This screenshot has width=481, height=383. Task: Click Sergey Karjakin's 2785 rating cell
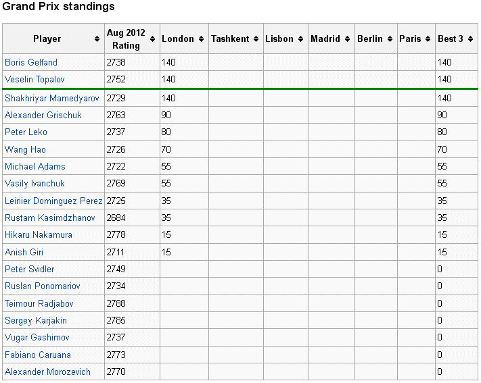(x=131, y=321)
